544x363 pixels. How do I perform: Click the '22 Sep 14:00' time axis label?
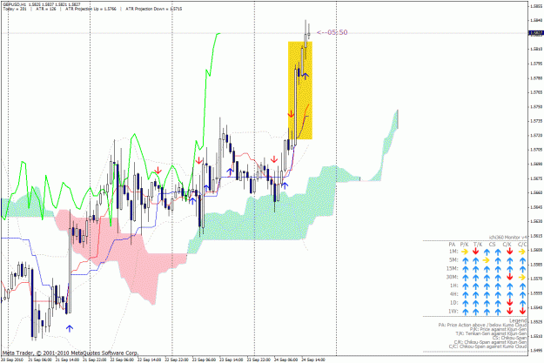tap(150, 360)
